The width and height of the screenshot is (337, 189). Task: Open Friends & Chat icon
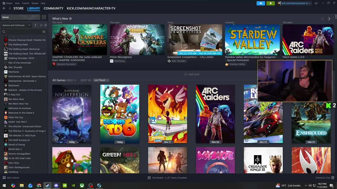click(333, 178)
